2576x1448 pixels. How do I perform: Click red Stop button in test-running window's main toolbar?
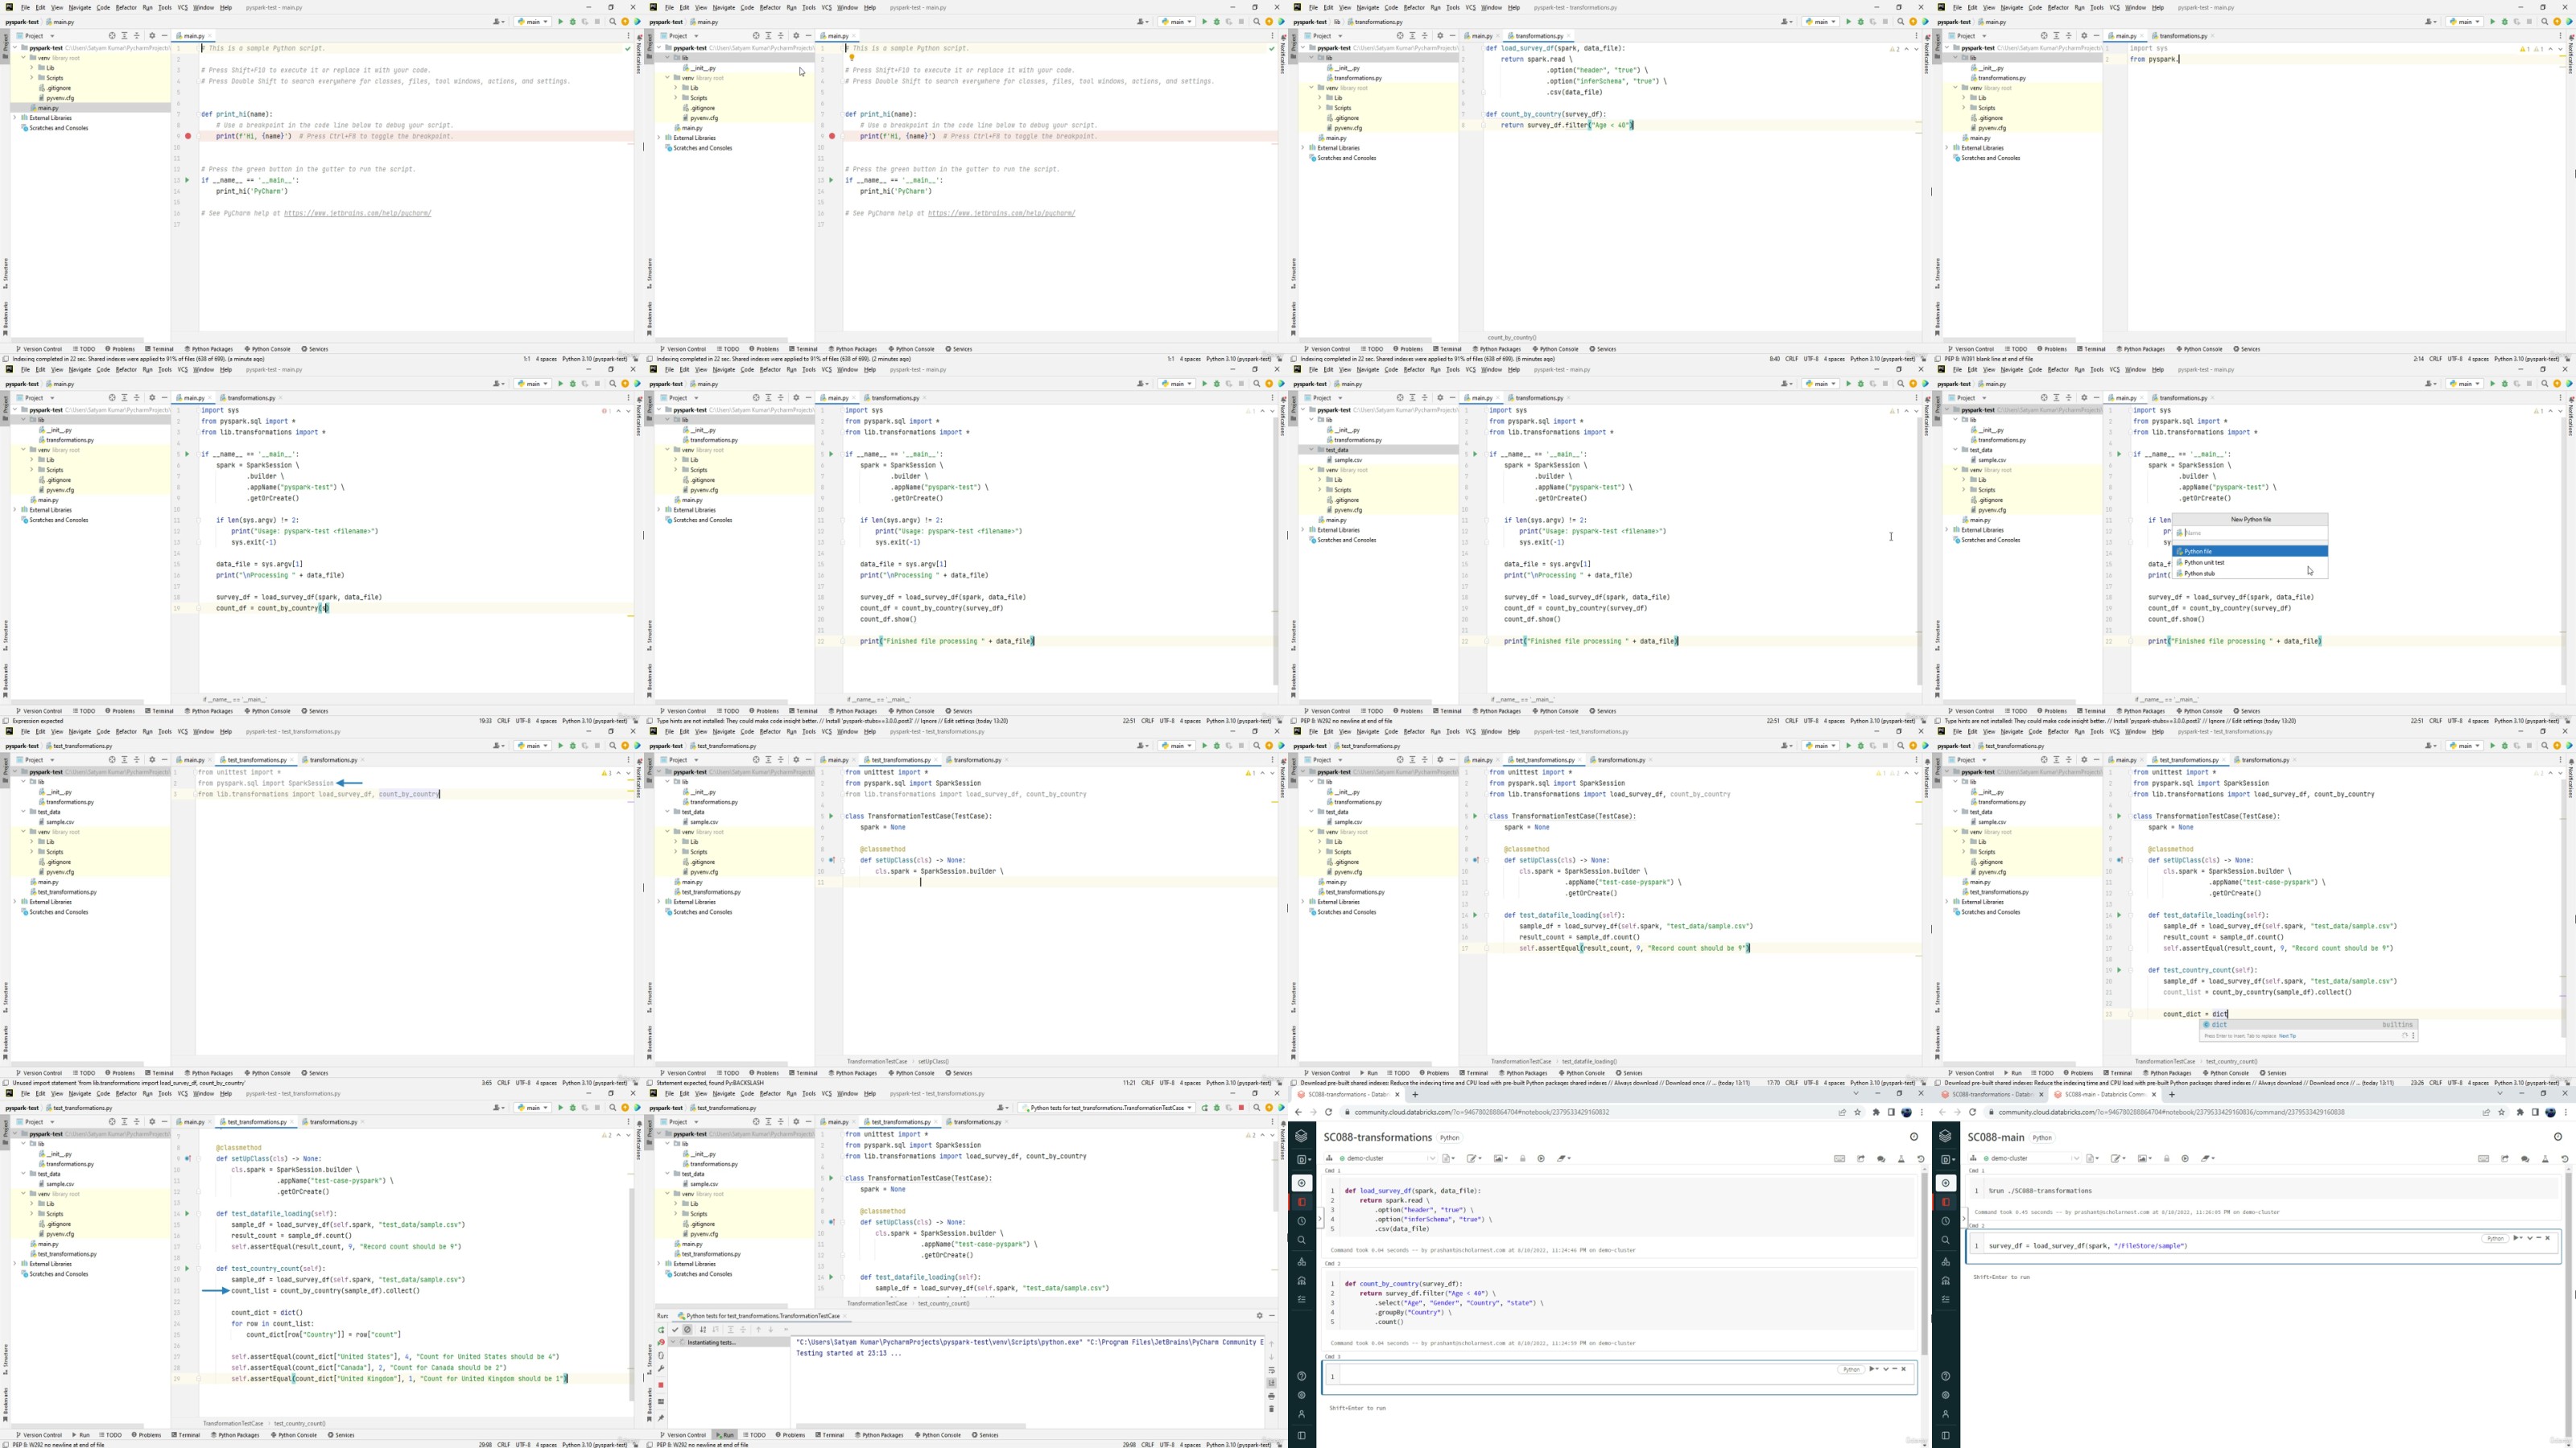[x=1242, y=1109]
